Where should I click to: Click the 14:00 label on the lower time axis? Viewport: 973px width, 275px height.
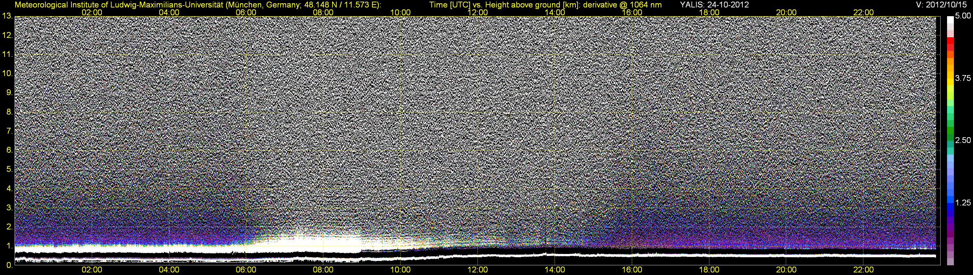pos(555,270)
